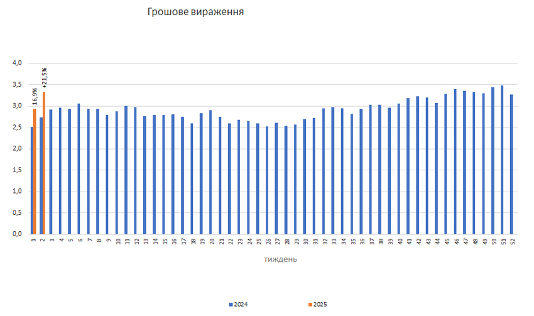Click the blue 2024 legend swatch
The width and height of the screenshot is (534, 316).
coord(231,305)
